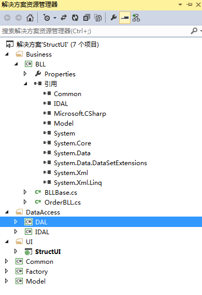Click the View Class Diagram icon
Viewport: 202px width, 295px height.
click(x=136, y=18)
